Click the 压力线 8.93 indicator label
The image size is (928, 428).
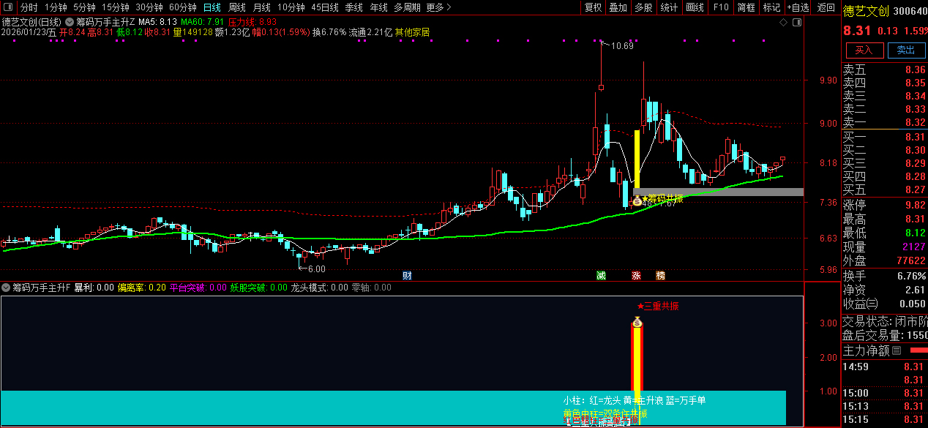coord(252,23)
